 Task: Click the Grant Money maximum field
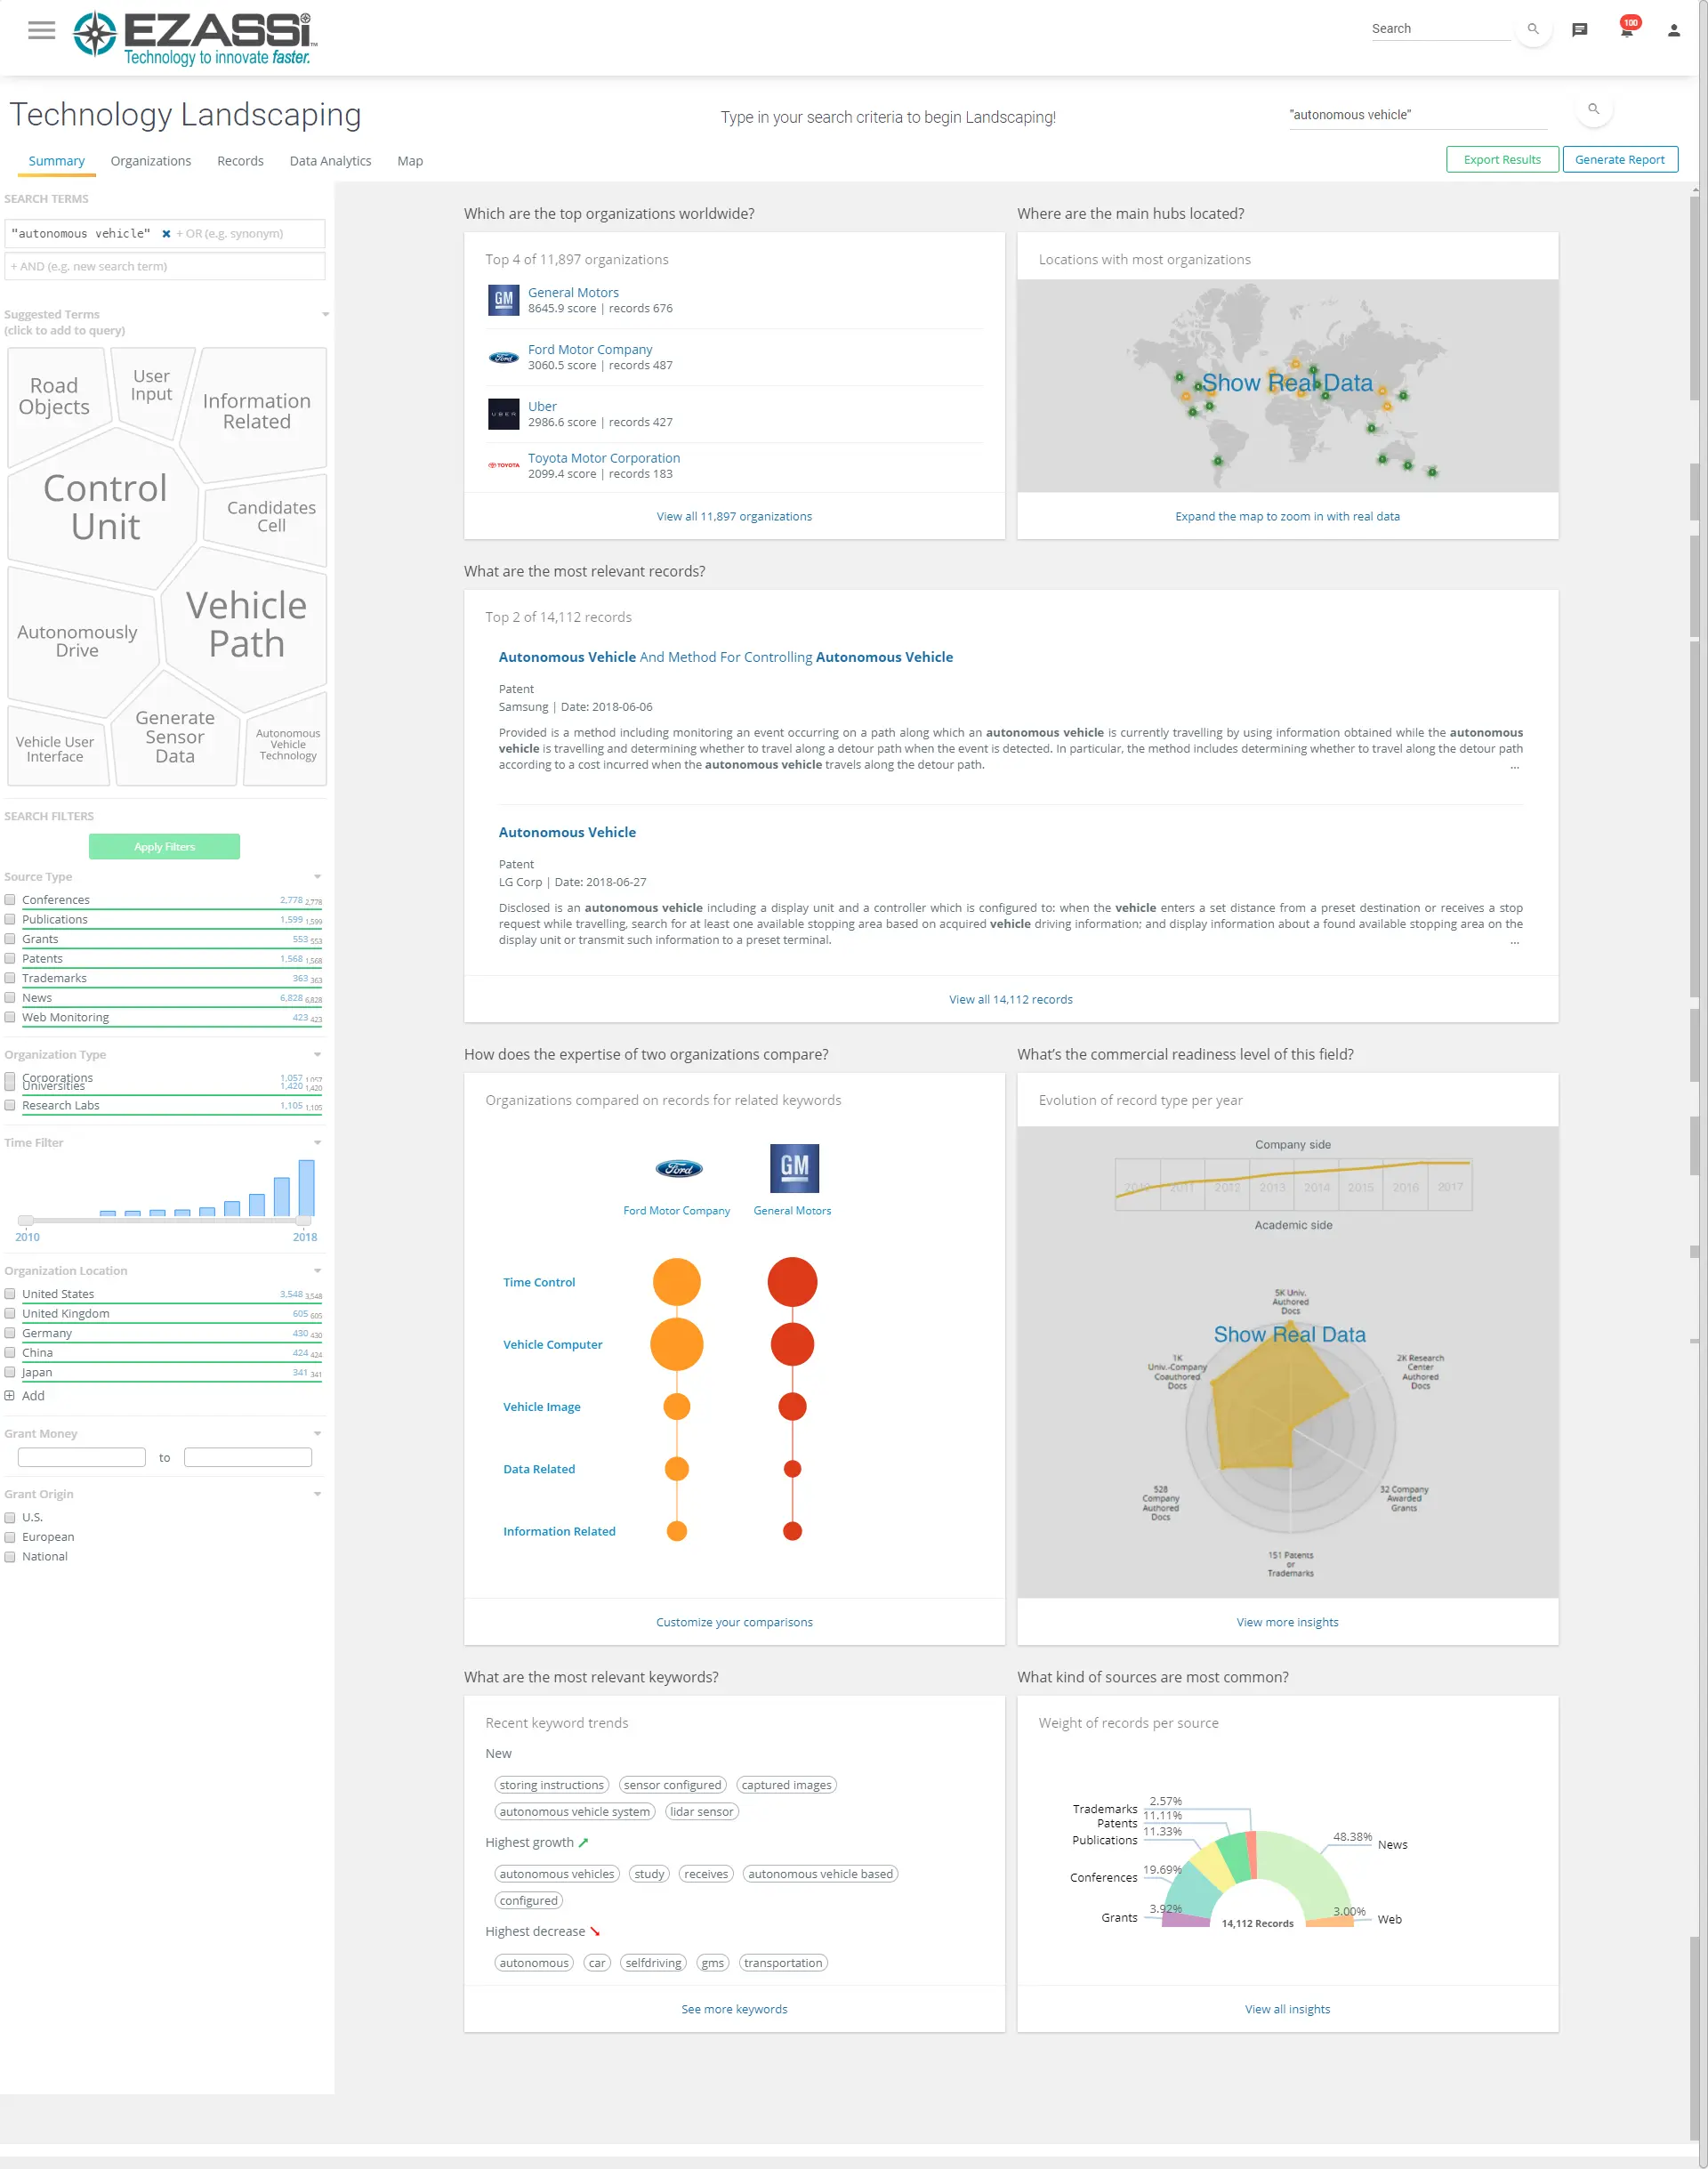[x=248, y=1458]
